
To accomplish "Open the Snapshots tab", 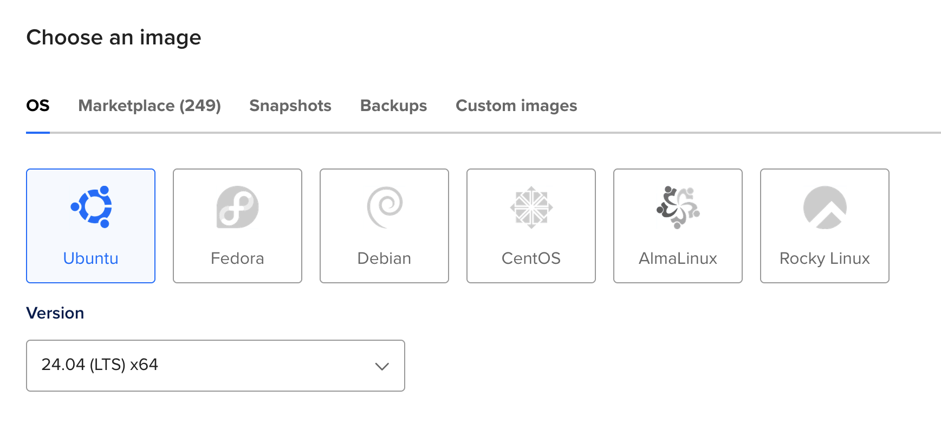I will tap(290, 106).
